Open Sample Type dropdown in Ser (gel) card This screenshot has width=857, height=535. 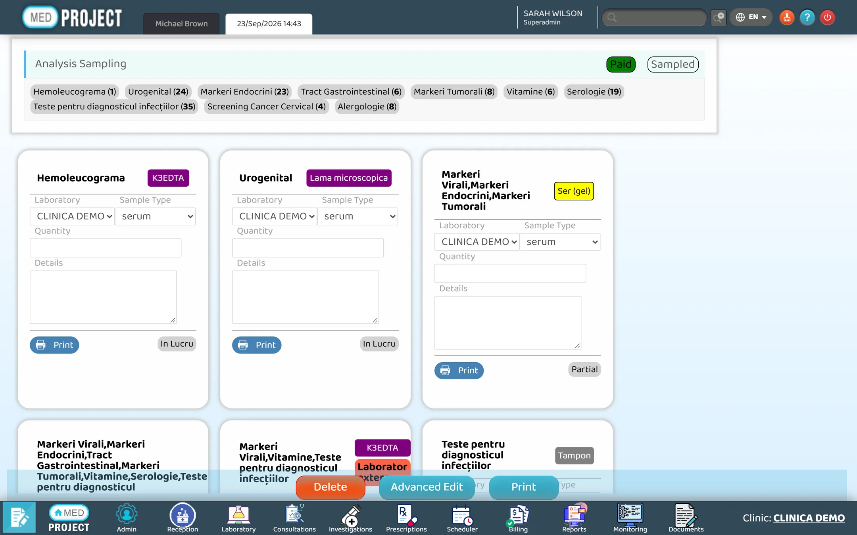point(560,242)
